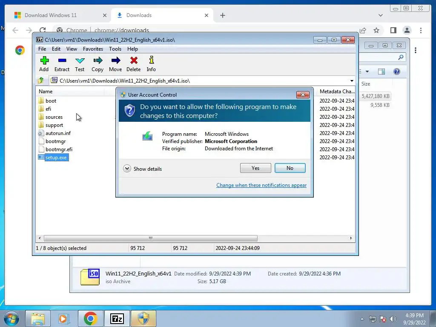The height and width of the screenshot is (327, 436).
Task: Click the 7-Zip path address field
Action: pyautogui.click(x=200, y=81)
